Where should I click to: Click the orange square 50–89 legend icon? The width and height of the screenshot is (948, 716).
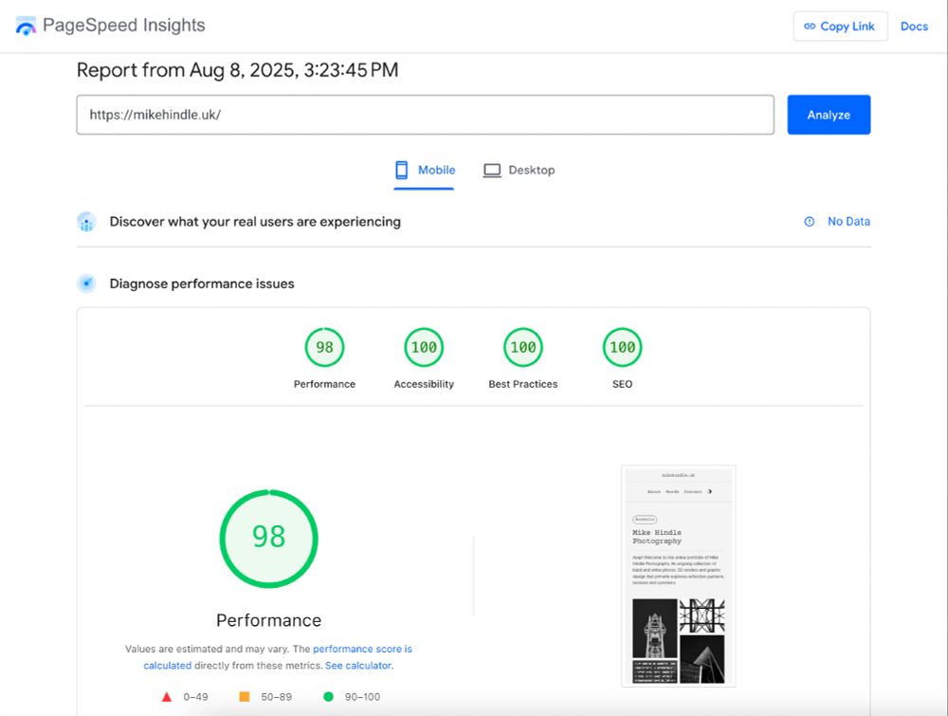[x=245, y=697]
